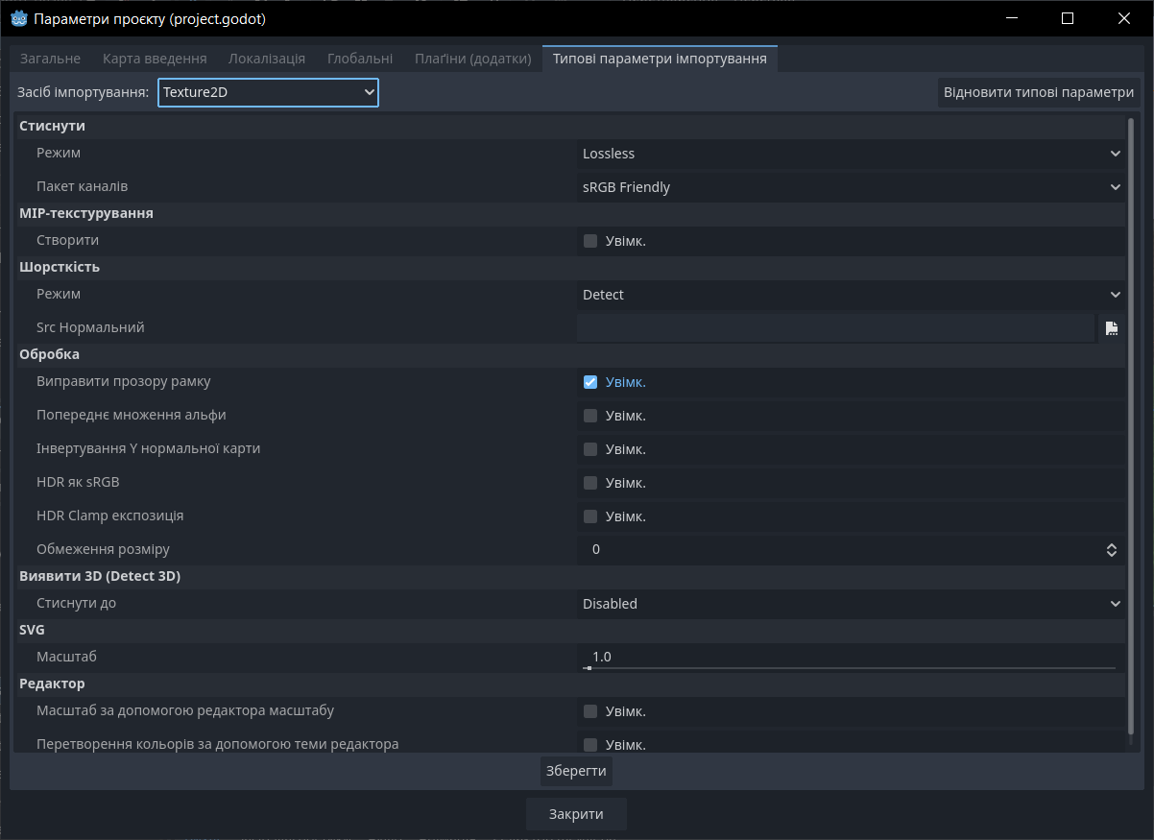Minimize the Параметри проєкту window

1010,18
